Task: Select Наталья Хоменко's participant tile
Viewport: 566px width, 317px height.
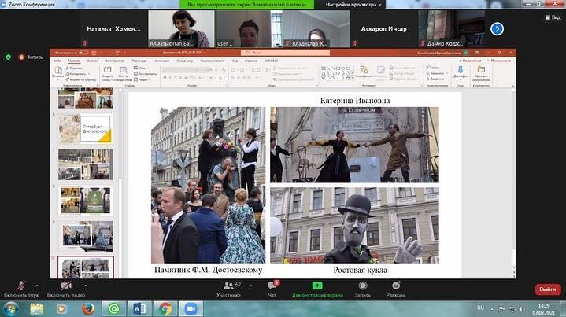Action: [109, 30]
